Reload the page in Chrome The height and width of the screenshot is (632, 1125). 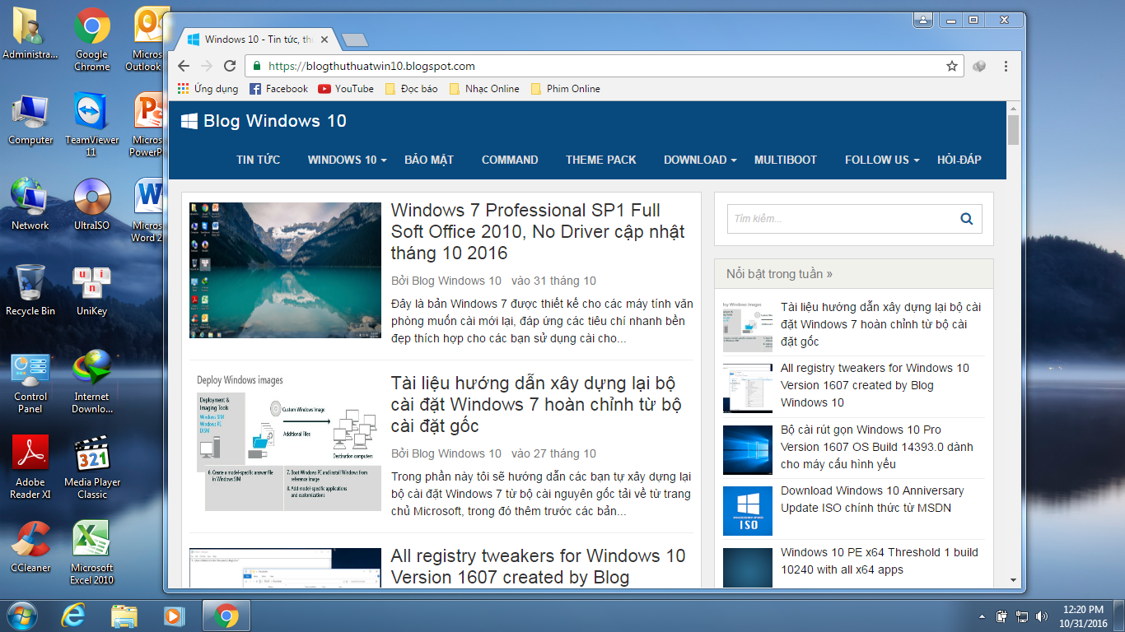coord(230,66)
